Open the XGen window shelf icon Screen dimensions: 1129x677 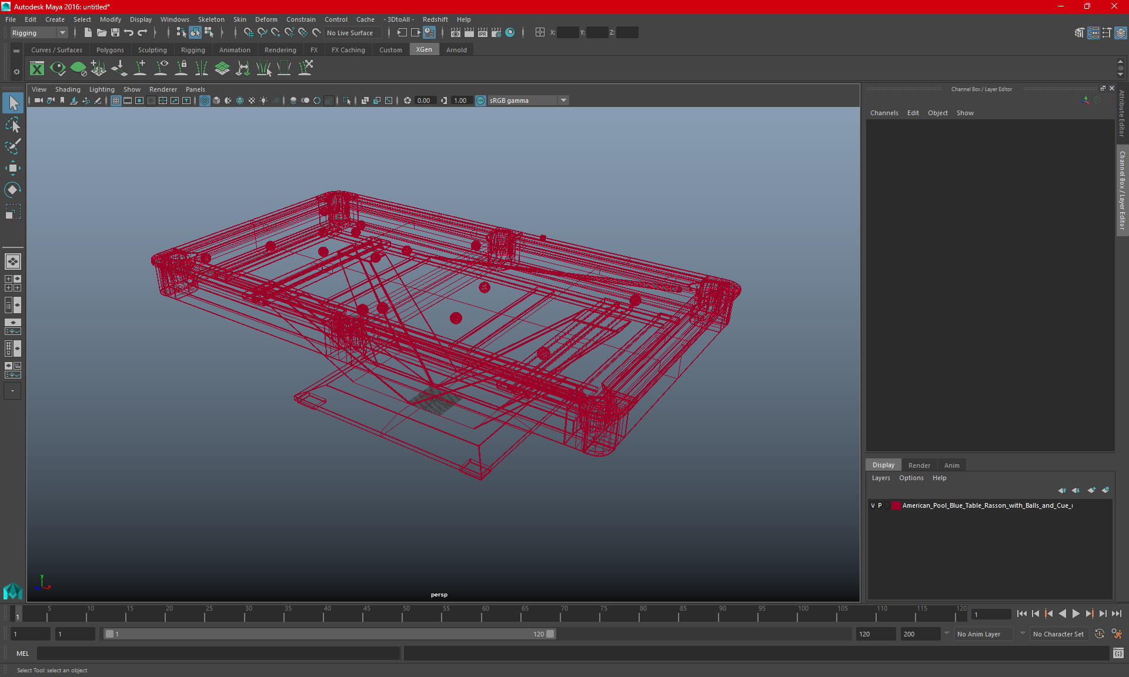pyautogui.click(x=37, y=69)
